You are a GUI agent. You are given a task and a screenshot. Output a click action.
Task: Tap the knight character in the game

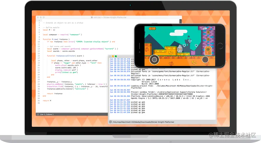[x=180, y=48]
